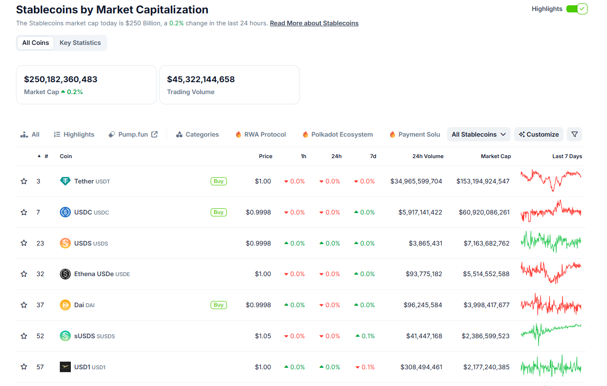
Task: Open the RWA Protocol category
Action: coord(260,134)
